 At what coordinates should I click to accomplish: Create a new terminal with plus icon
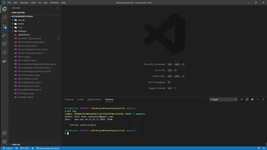(x=242, y=100)
